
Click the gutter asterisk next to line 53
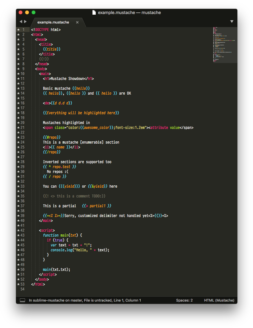click(x=19, y=284)
